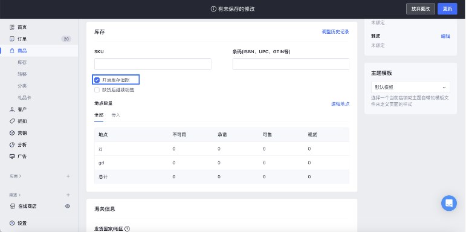Screen dimensions: 466x232
Task: Click the 商品 products bag icon
Action: click(12, 51)
